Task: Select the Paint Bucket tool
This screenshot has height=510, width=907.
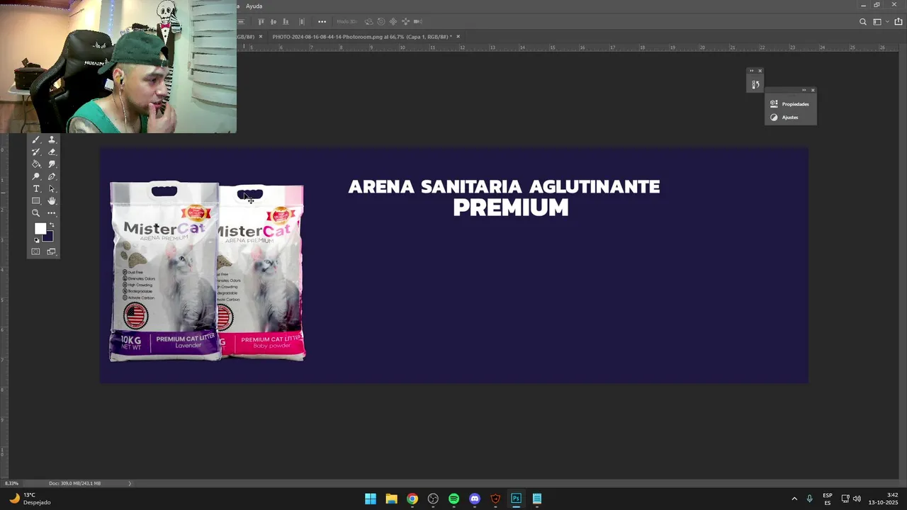Action: pyautogui.click(x=36, y=164)
